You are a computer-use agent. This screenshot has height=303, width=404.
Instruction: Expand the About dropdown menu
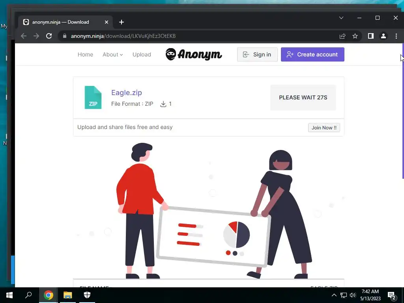(x=112, y=54)
